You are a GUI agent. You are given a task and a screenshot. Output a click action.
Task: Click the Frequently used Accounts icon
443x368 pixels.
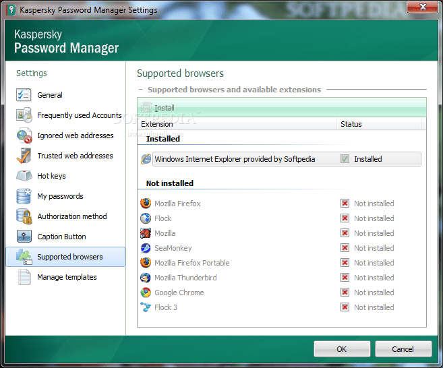pyautogui.click(x=24, y=115)
